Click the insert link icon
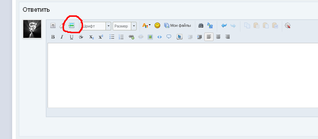Viewport: 318px width, 139px height. (x=131, y=37)
